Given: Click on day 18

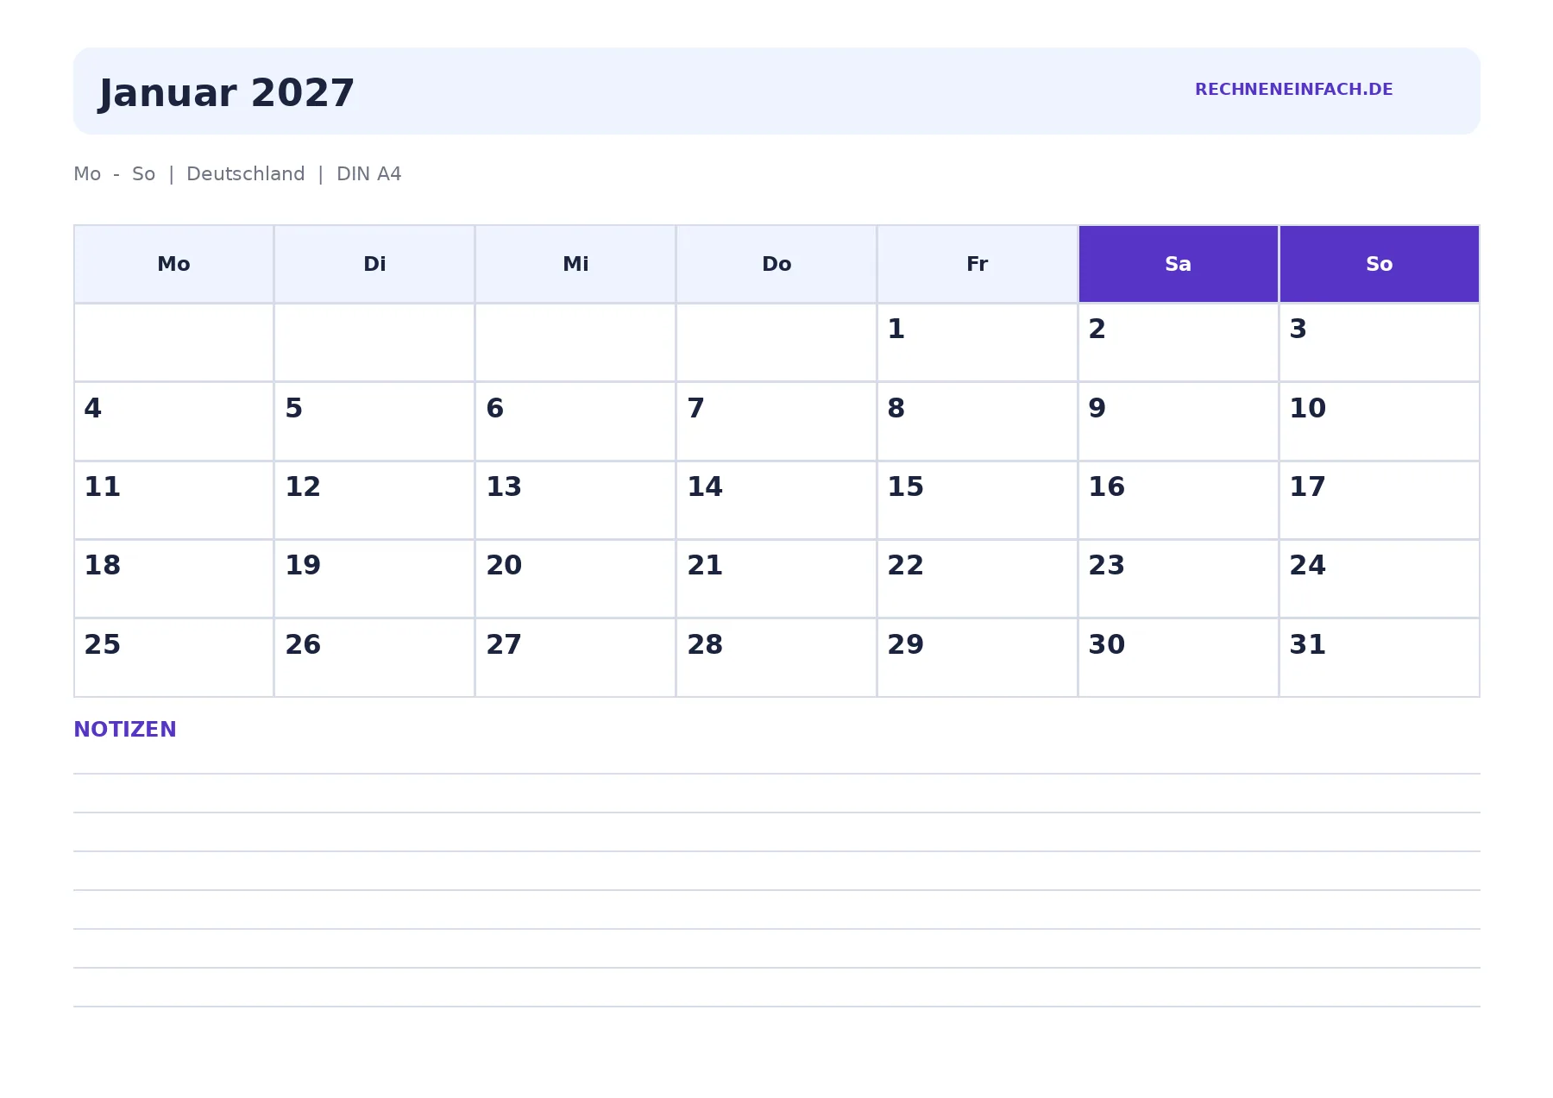Looking at the screenshot, I should point(173,579).
